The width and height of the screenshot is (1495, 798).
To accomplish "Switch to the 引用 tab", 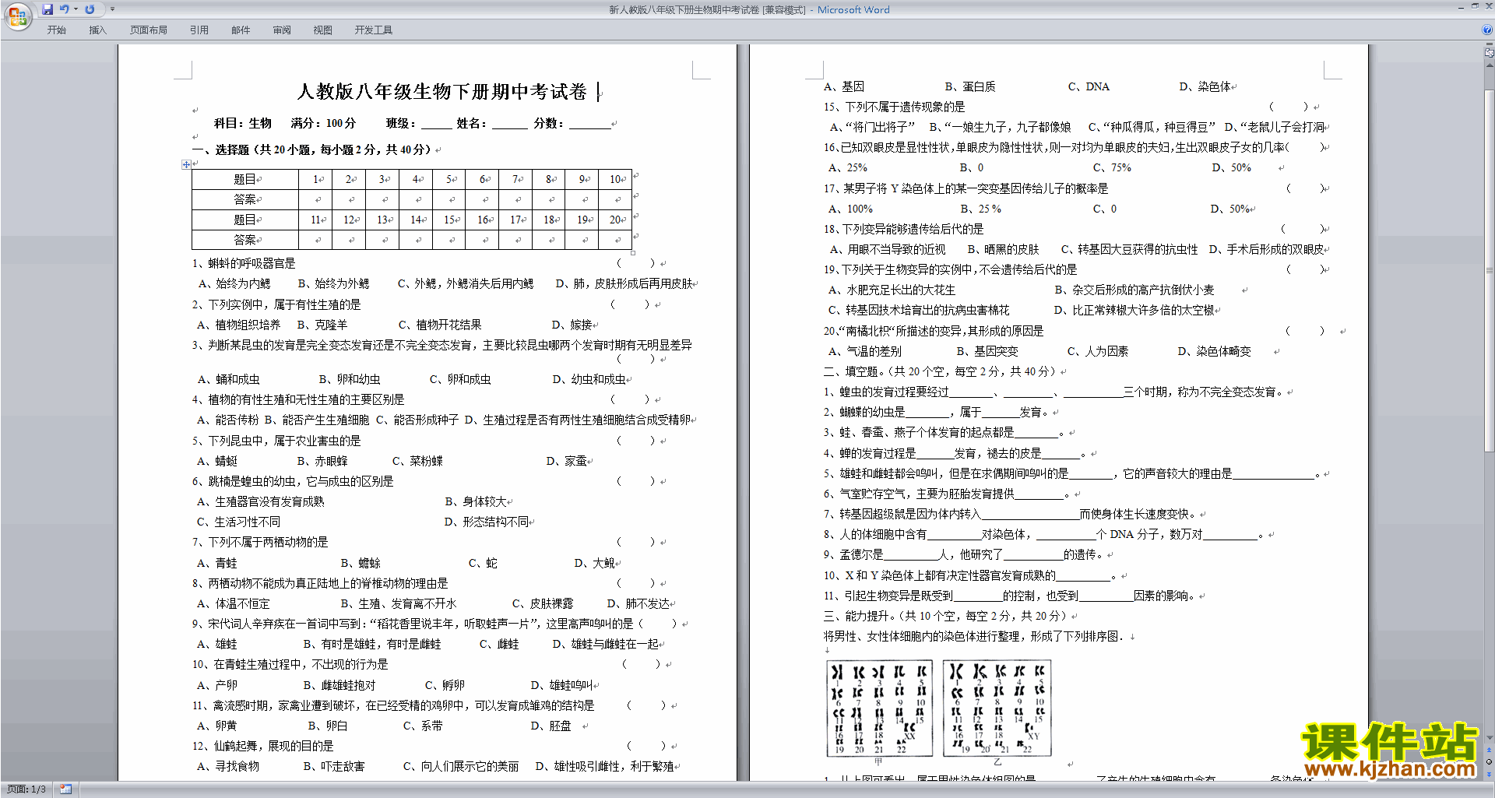I will 199,30.
